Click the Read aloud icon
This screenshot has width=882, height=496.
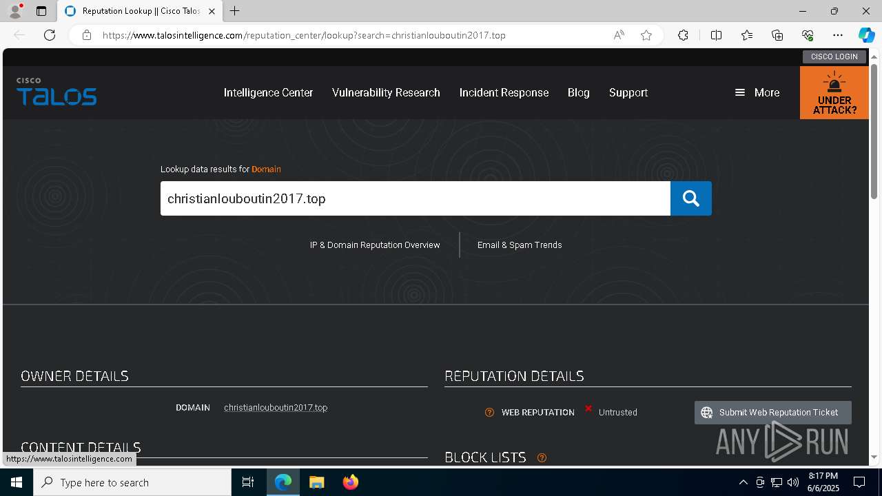pyautogui.click(x=619, y=35)
